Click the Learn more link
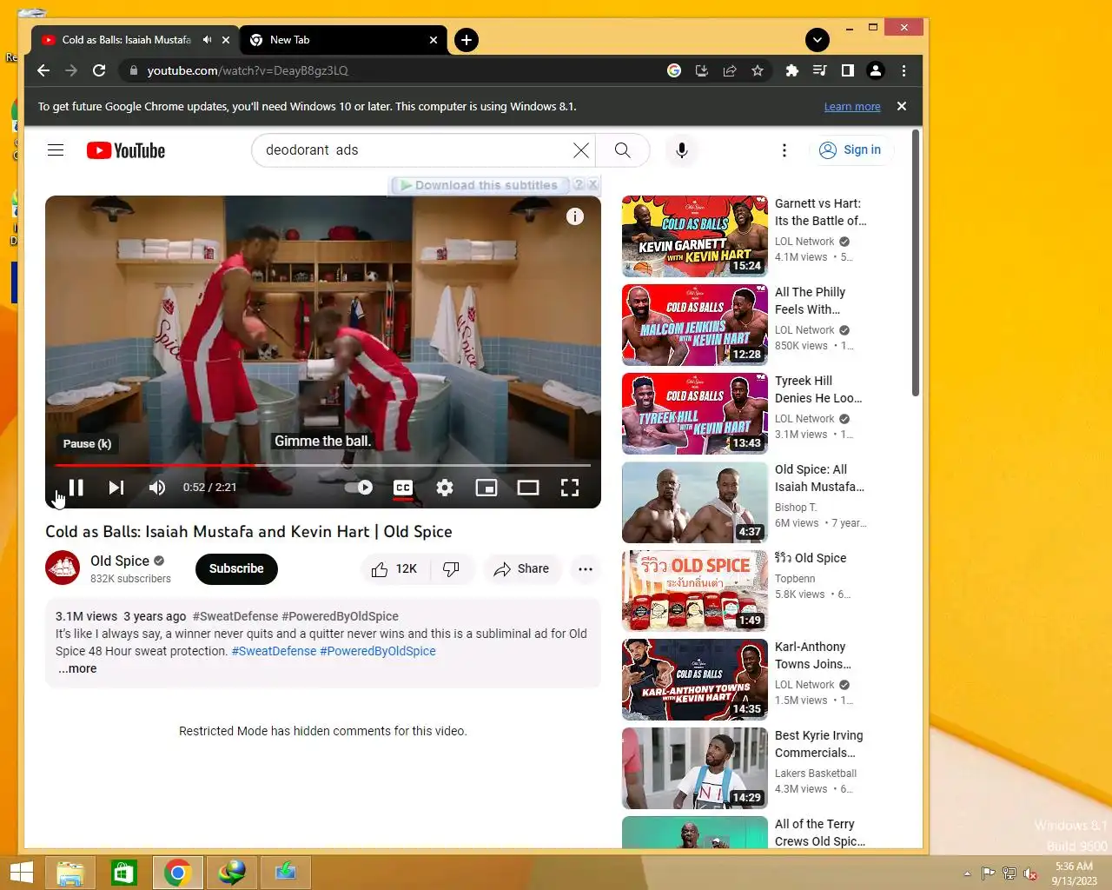This screenshot has width=1112, height=890. [852, 107]
